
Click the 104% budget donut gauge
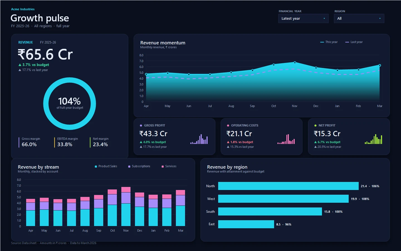click(70, 104)
